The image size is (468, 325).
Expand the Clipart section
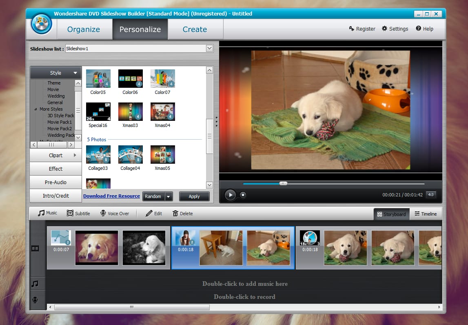[x=55, y=155]
